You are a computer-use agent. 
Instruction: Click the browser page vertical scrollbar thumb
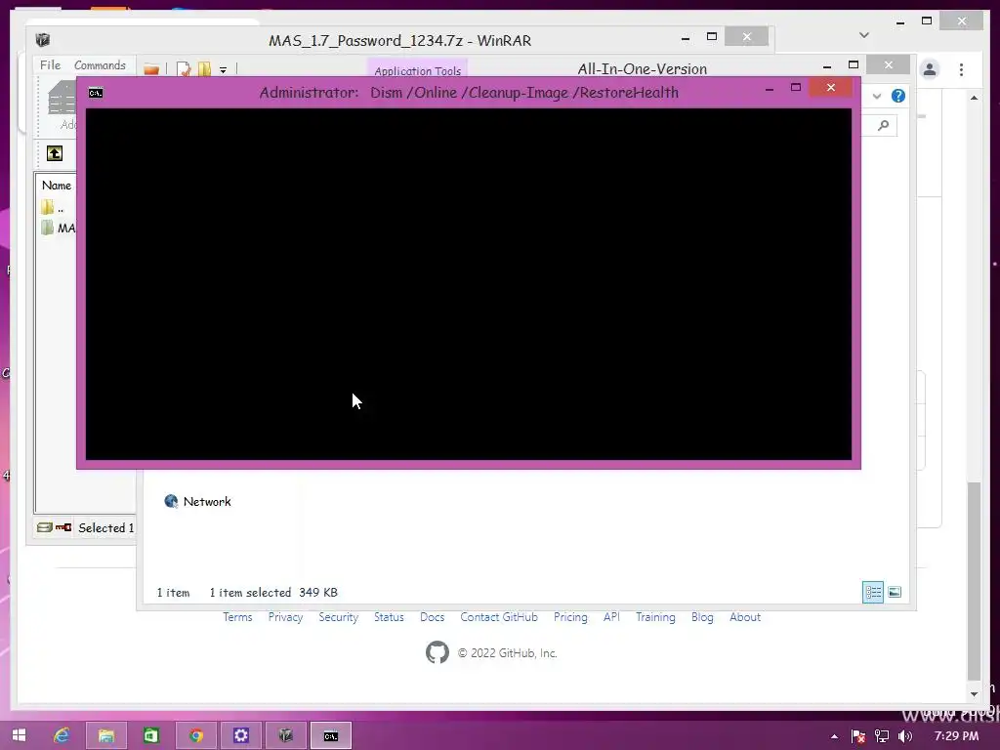pyautogui.click(x=974, y=580)
